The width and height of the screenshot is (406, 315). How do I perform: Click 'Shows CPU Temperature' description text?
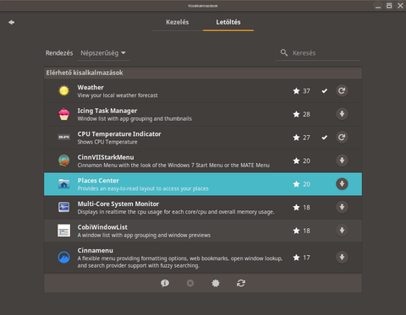tap(107, 142)
